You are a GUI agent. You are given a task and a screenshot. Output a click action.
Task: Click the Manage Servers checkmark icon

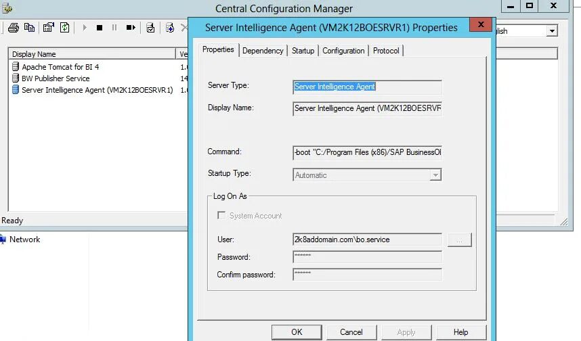coord(150,28)
